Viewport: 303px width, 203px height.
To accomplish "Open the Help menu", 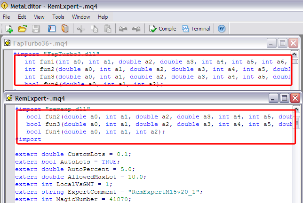I will pyautogui.click(x=103, y=17).
